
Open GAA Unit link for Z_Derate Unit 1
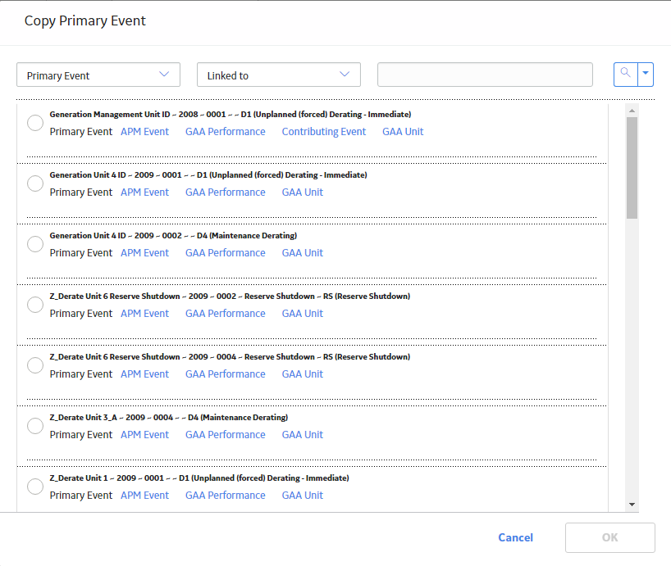(302, 495)
